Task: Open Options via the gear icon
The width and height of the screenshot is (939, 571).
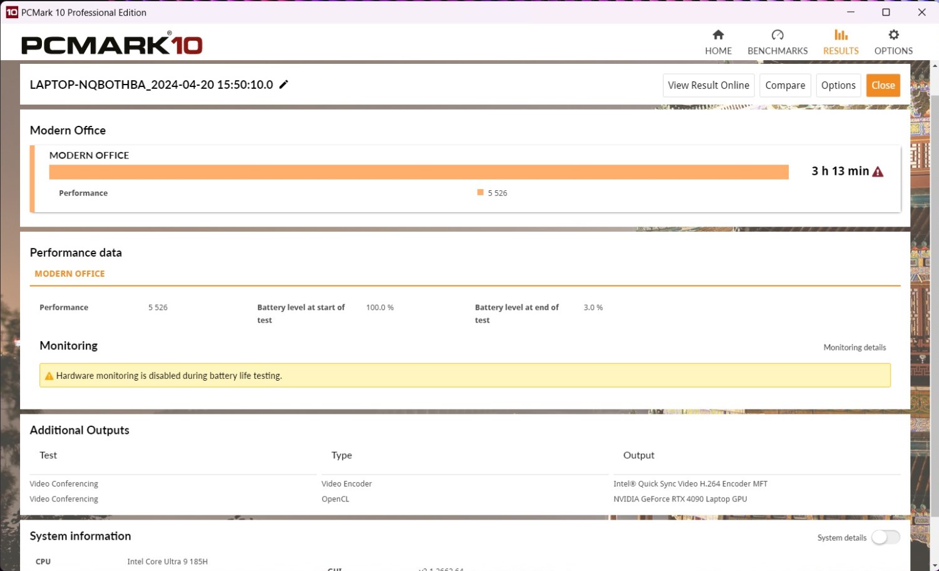Action: tap(893, 35)
